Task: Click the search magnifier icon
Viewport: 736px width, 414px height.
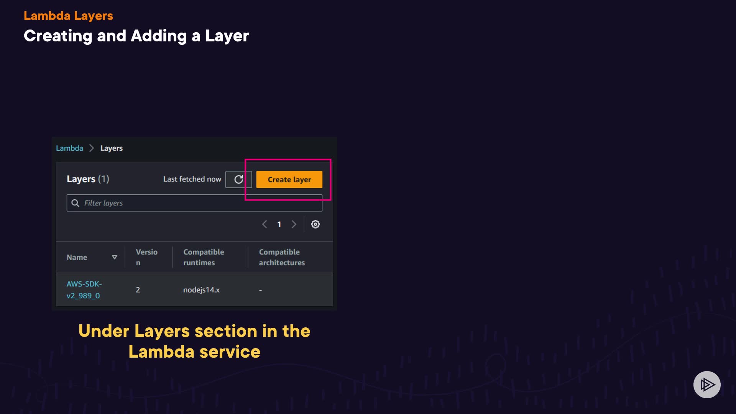Action: point(76,203)
